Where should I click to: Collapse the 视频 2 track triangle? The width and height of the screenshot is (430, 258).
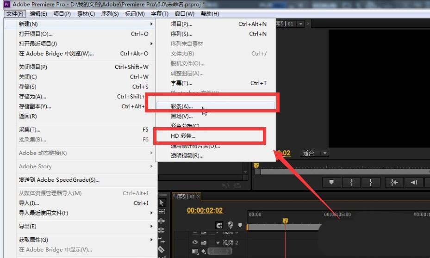(218, 243)
